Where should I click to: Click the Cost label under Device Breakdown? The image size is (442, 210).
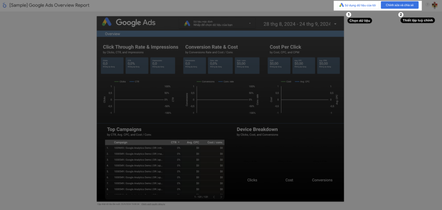289,180
